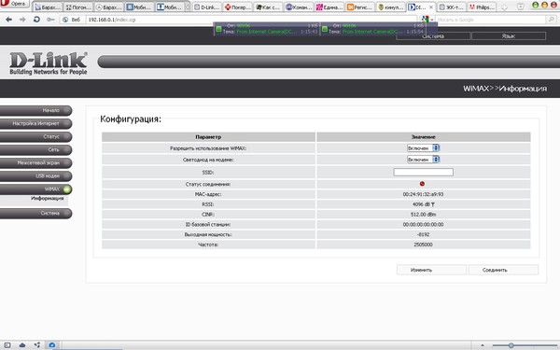Click the RSSI signal antenna icon
This screenshot has width=560, height=350.
pos(432,204)
